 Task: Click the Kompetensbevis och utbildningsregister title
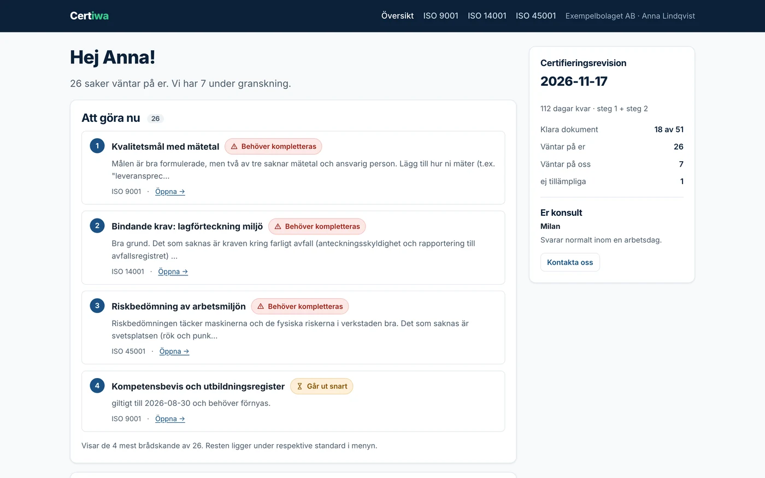pos(198,386)
